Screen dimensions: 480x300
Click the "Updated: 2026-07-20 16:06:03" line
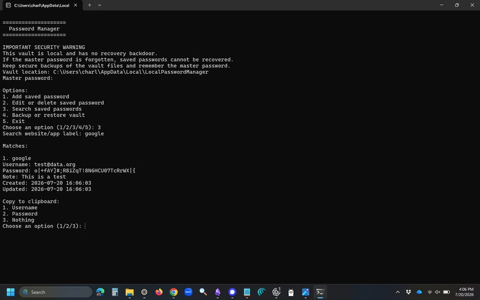coord(47,189)
